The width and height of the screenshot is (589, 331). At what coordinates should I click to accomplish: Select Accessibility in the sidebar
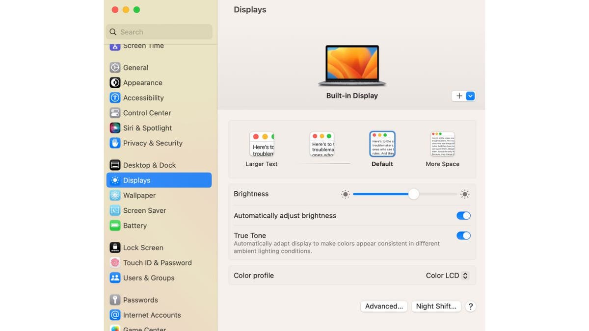(x=159, y=98)
